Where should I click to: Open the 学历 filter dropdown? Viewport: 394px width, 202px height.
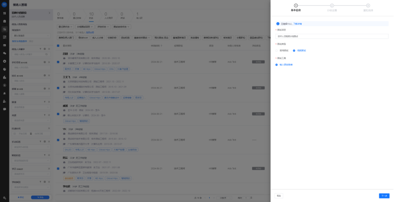tap(31, 174)
